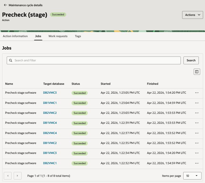Click Precheck stage software name in DB1VMC3 row
Screen dimensions: 205x183
pyautogui.click(x=21, y=153)
